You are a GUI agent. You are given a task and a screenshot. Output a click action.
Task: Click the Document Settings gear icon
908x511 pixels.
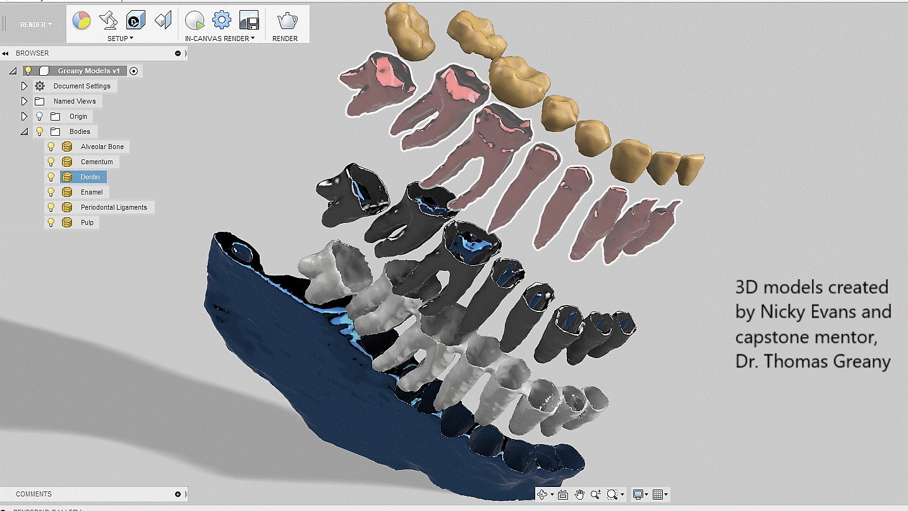40,86
